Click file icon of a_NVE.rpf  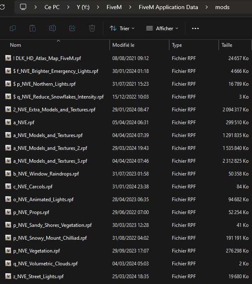[8, 123]
